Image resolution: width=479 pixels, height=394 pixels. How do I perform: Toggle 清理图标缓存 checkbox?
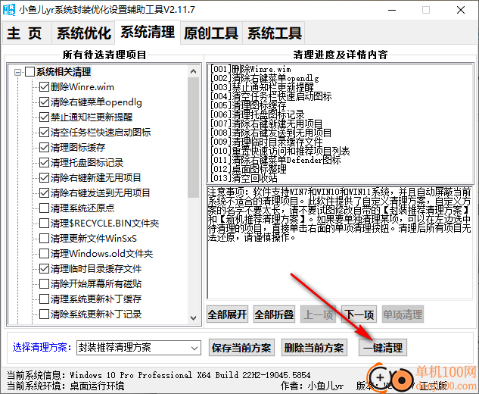45,148
